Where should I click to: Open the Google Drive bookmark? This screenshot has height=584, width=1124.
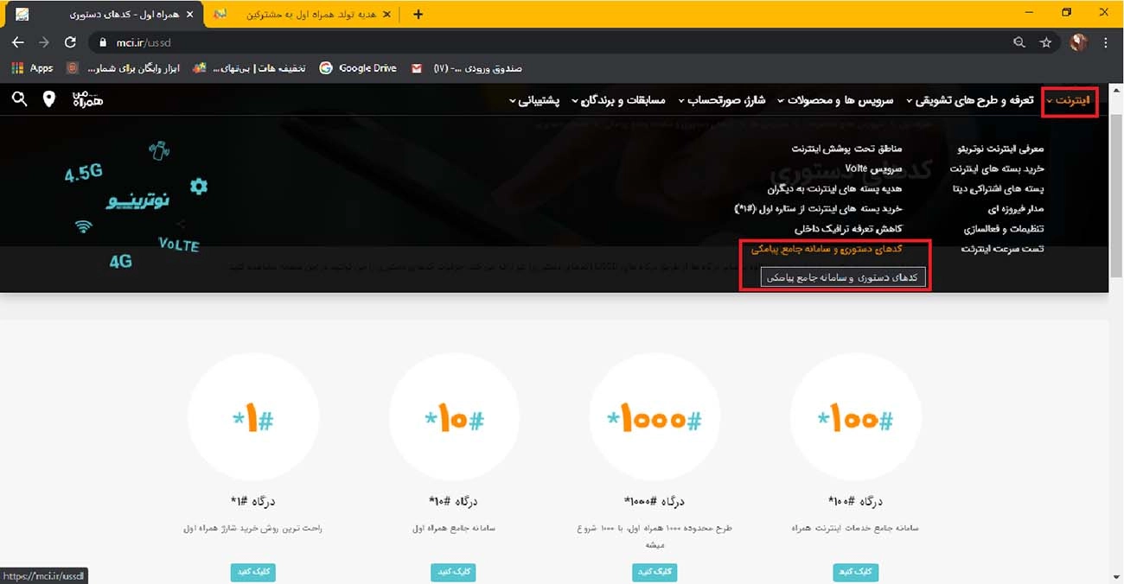358,67
